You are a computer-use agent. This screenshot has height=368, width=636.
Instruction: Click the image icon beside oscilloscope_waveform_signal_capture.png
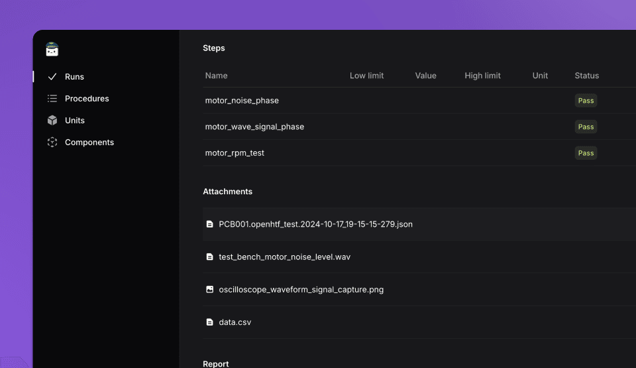(x=210, y=289)
